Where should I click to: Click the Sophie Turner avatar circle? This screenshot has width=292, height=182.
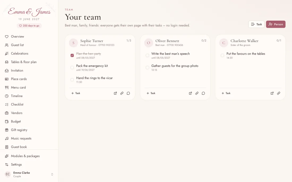(x=73, y=43)
